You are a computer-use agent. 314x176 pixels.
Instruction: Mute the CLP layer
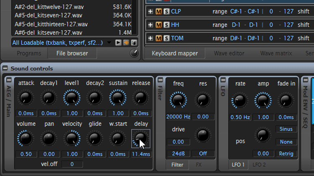click(159, 11)
